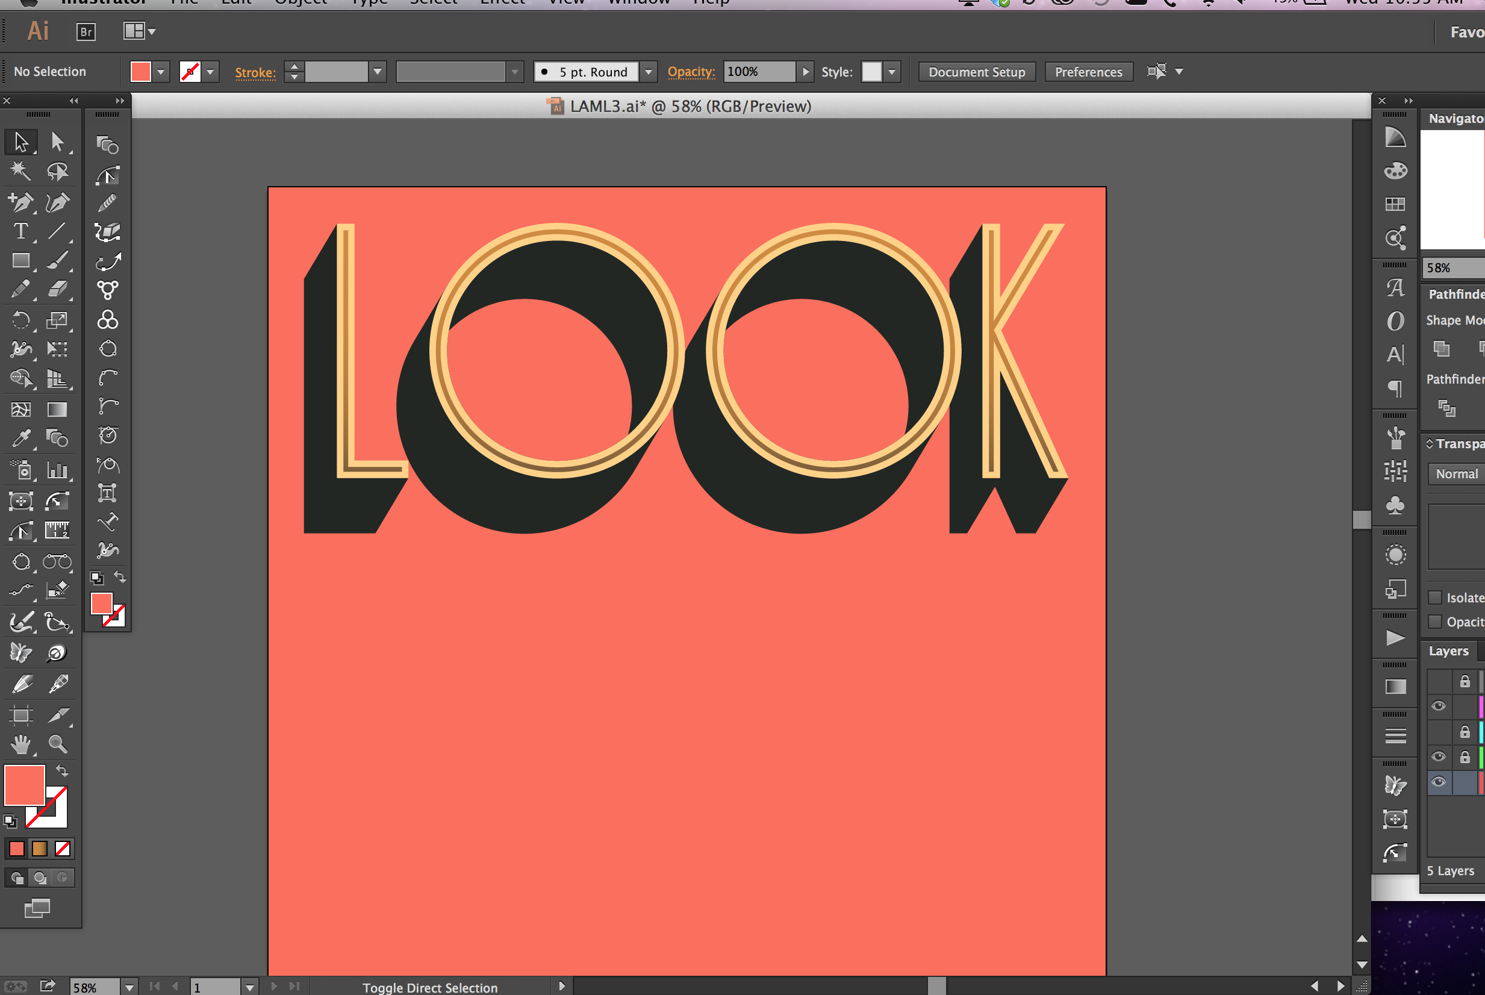Open the 5 pt. Round brush dropdown
Viewport: 1485px width, 995px height.
tap(649, 72)
